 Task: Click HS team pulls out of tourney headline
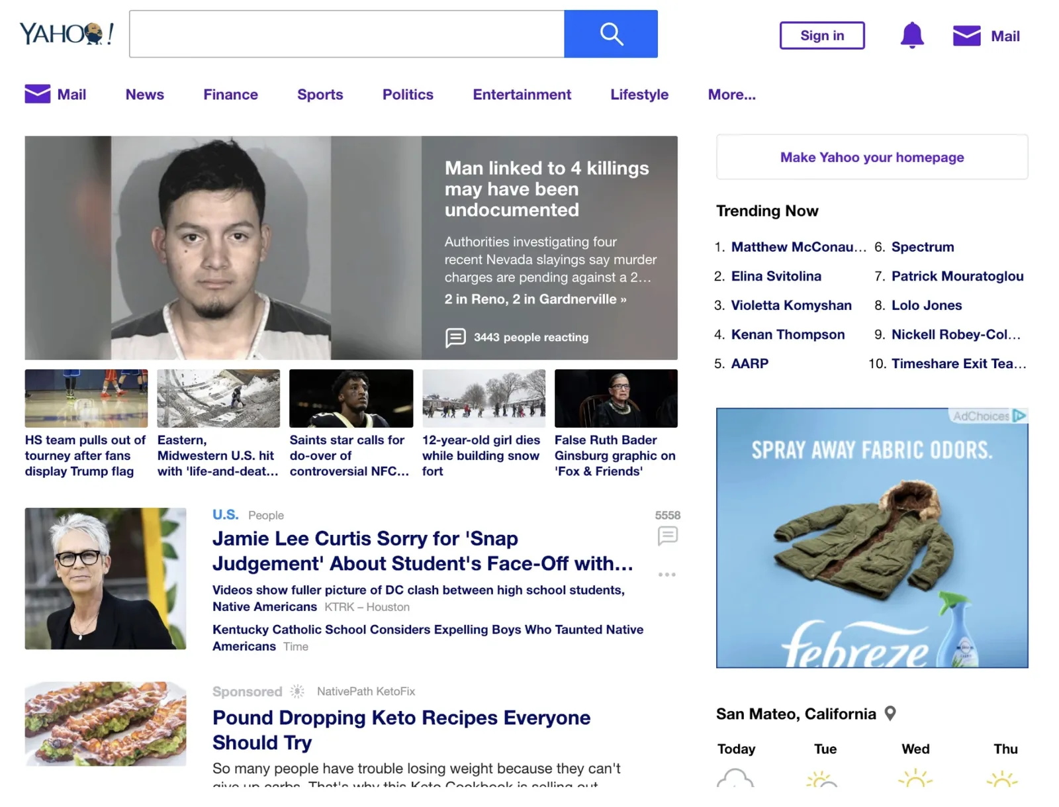[x=85, y=455]
